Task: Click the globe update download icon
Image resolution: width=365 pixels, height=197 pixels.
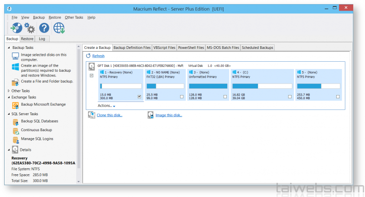Action: [x=59, y=28]
